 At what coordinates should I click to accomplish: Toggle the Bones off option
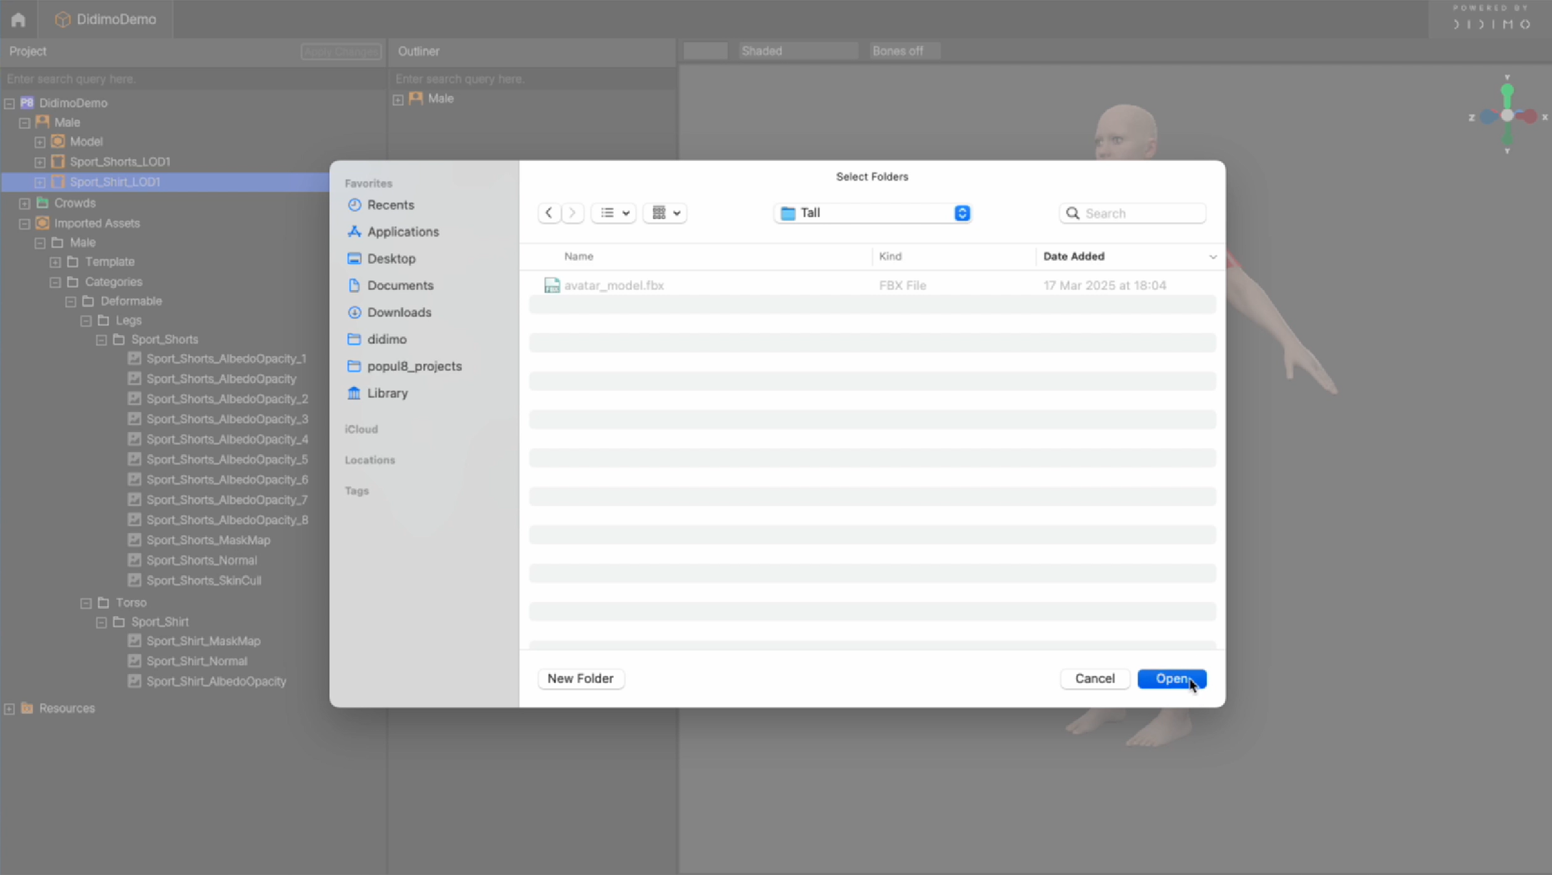click(x=904, y=51)
